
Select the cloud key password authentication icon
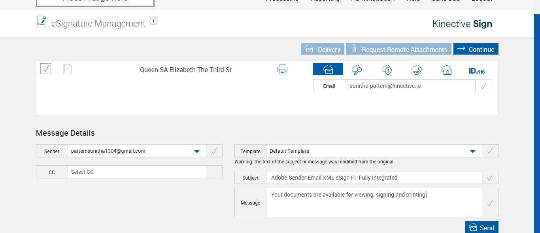[x=357, y=70]
